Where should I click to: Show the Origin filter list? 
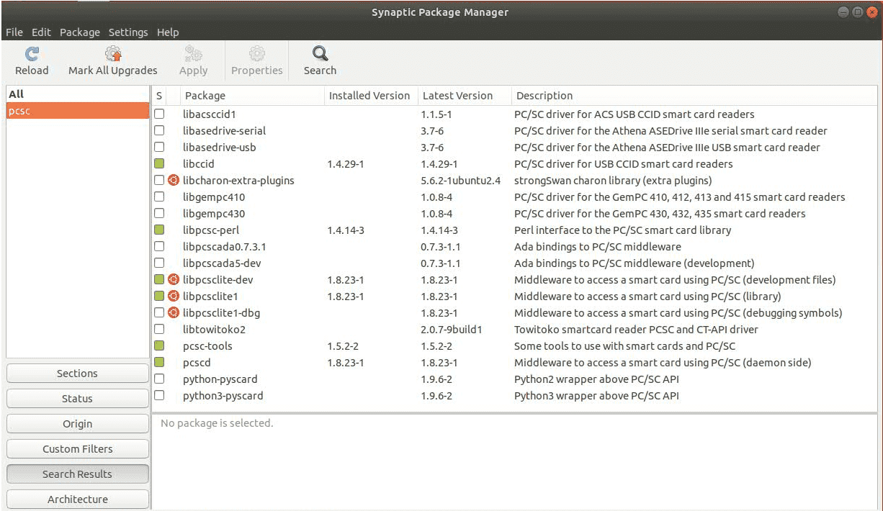[77, 424]
